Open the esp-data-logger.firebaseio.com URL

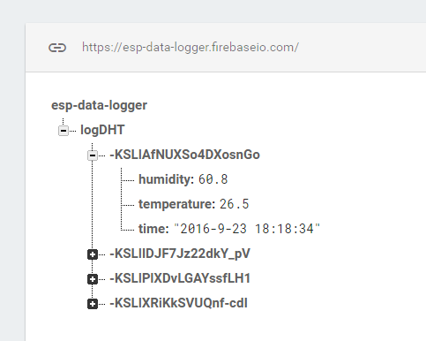point(191,48)
